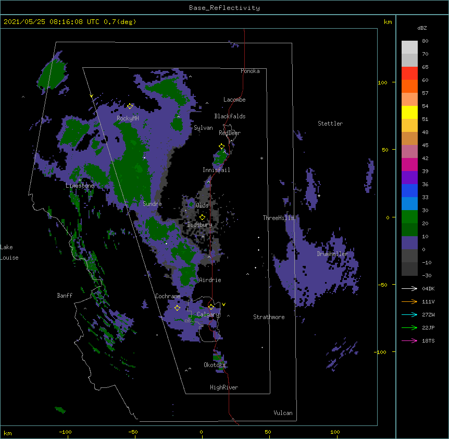Image resolution: width=449 pixels, height=439 pixels.
Task: Click the Lacombe city label
Action: pyautogui.click(x=234, y=100)
